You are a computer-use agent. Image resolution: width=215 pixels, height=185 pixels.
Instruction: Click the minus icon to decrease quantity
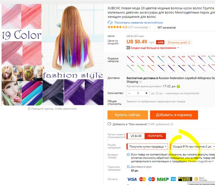[x=130, y=93]
